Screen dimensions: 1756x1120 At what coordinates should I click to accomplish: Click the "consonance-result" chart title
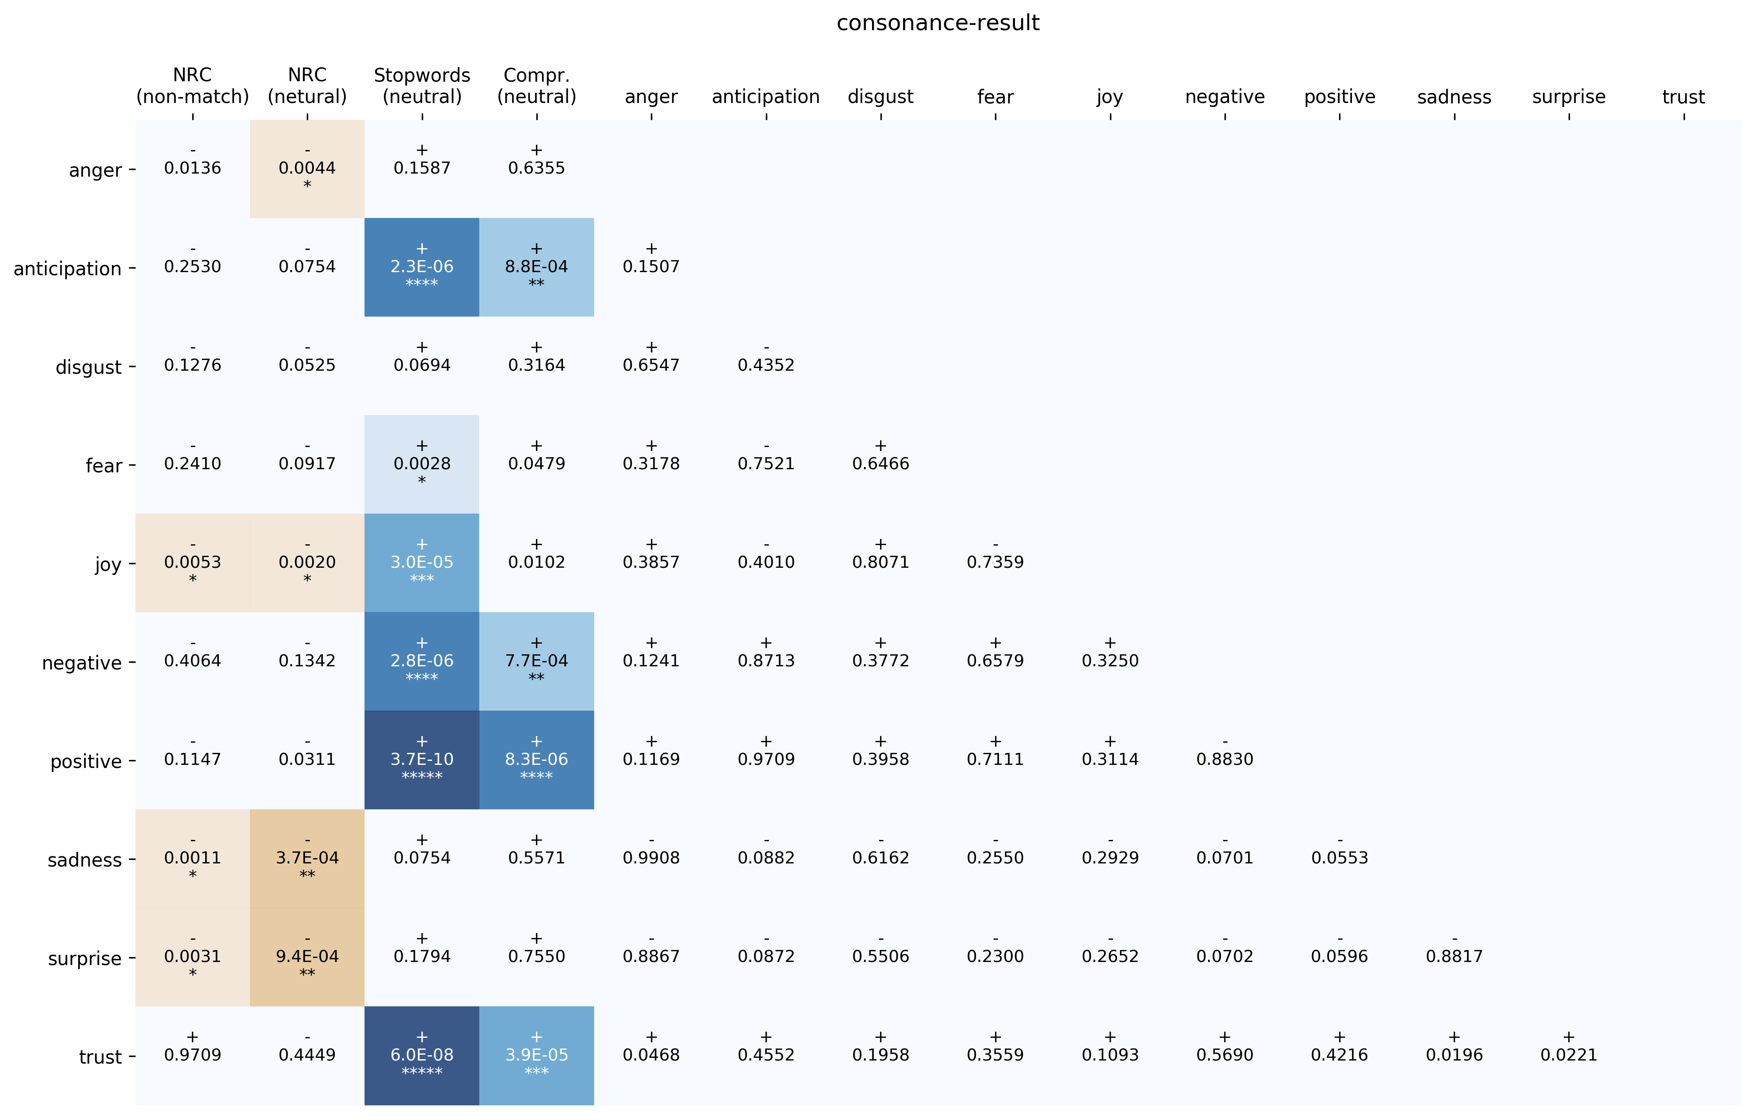coord(937,24)
